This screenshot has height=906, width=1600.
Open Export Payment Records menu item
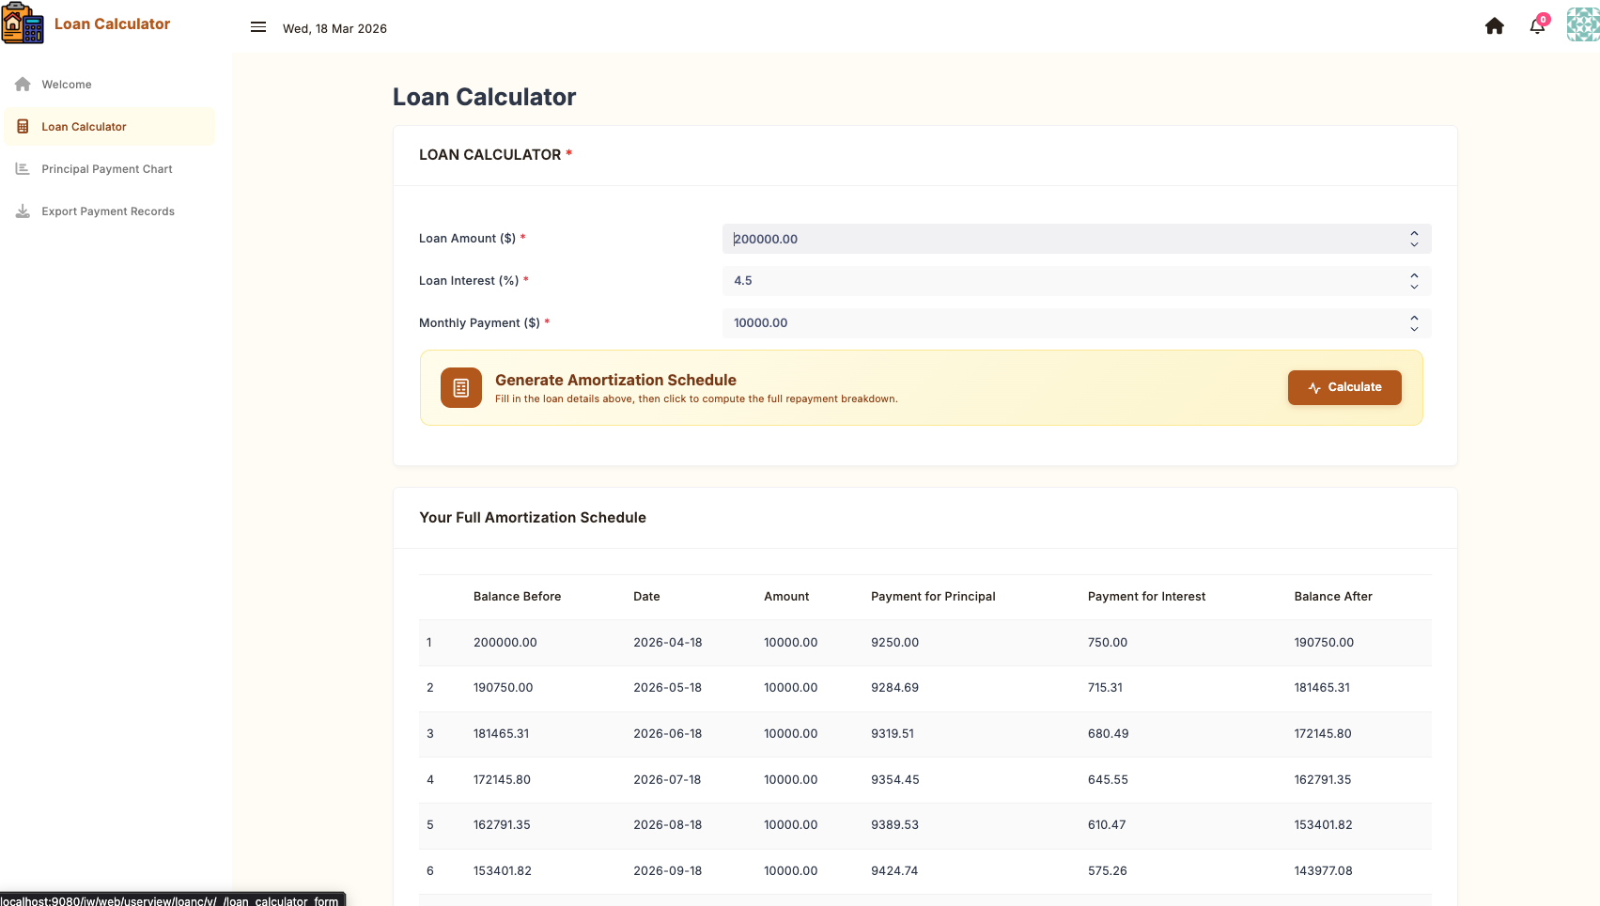pos(108,211)
